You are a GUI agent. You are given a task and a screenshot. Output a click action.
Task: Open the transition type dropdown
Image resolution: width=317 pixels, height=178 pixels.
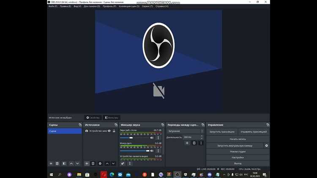[185, 131]
